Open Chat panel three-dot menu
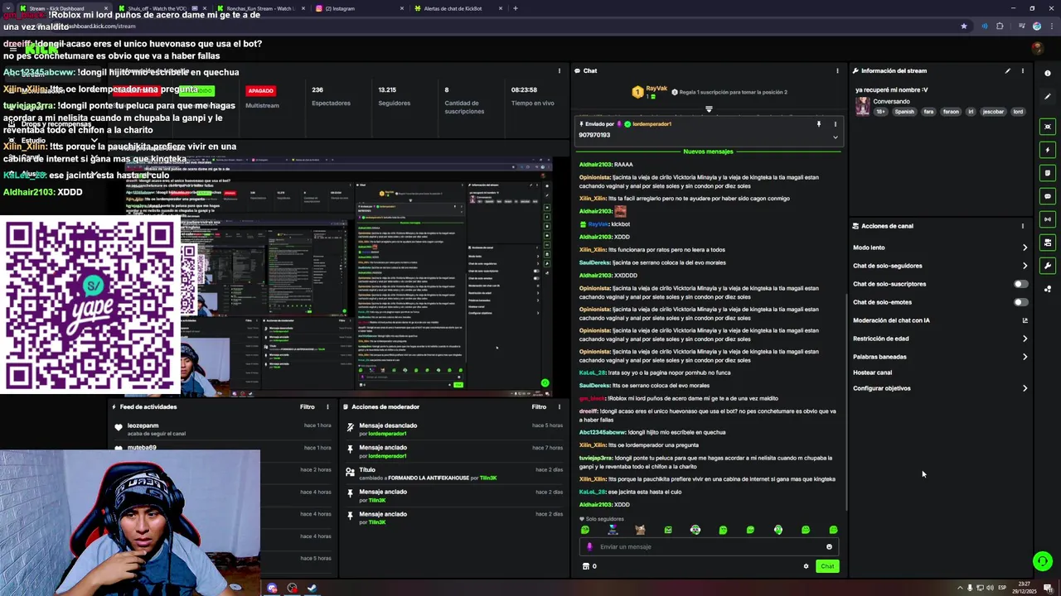The width and height of the screenshot is (1061, 596). click(x=837, y=70)
